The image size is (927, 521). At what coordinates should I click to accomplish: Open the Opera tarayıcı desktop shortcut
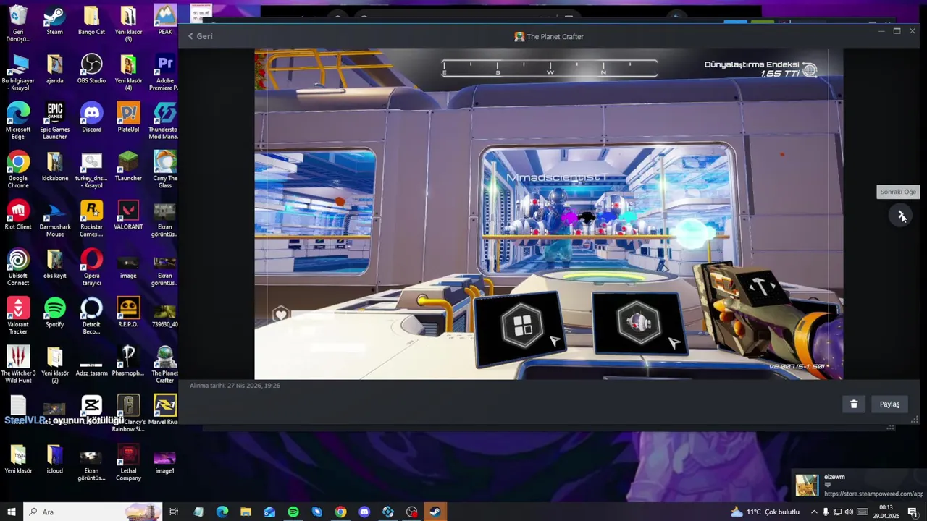(x=91, y=267)
